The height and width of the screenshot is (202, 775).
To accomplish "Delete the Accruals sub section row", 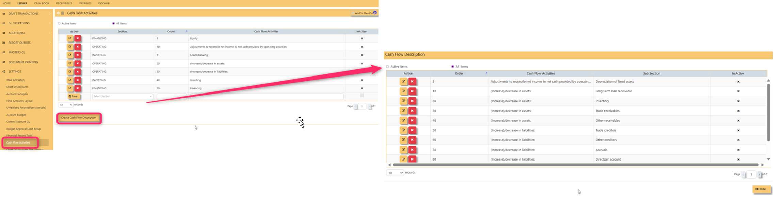I will [x=412, y=150].
